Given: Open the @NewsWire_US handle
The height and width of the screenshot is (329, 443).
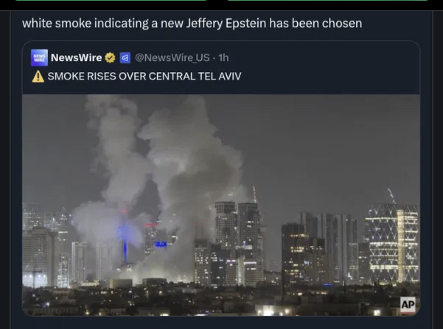Looking at the screenshot, I should click(x=172, y=57).
